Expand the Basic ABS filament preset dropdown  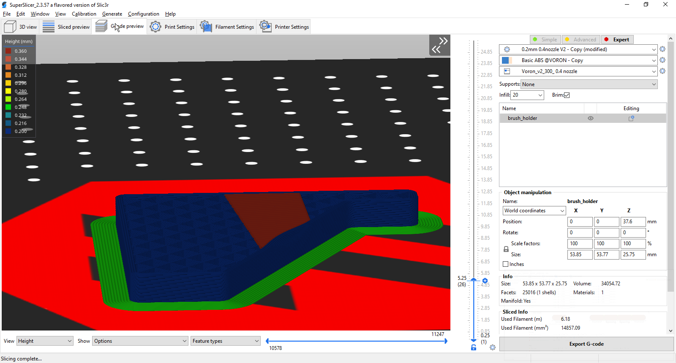(654, 60)
